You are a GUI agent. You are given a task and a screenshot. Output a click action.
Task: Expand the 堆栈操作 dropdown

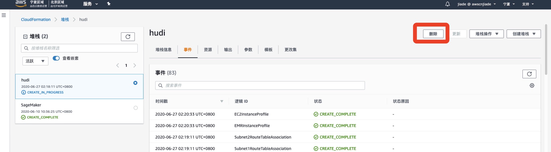tap(486, 34)
